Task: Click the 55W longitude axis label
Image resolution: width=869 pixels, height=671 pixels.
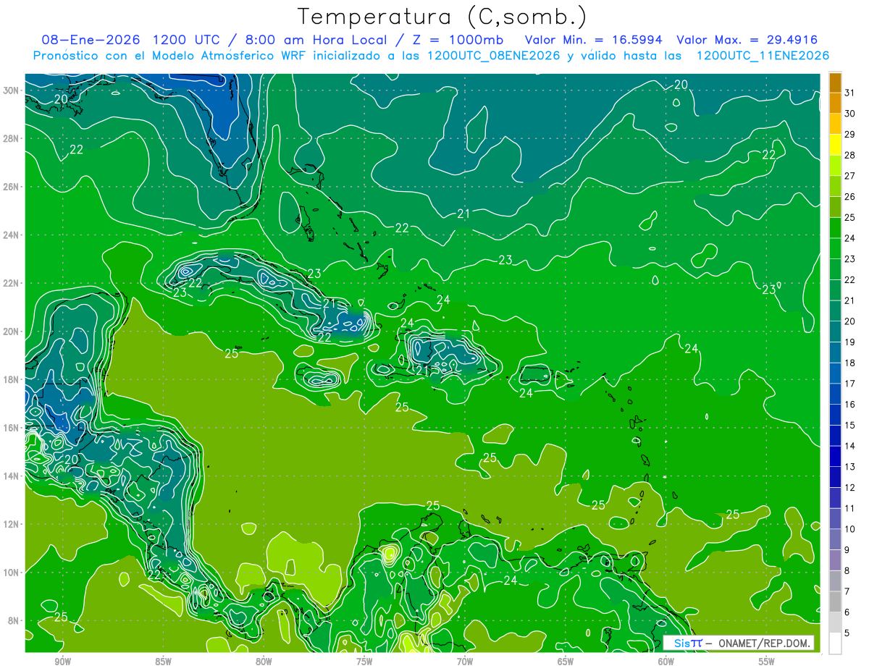Action: coord(767,662)
